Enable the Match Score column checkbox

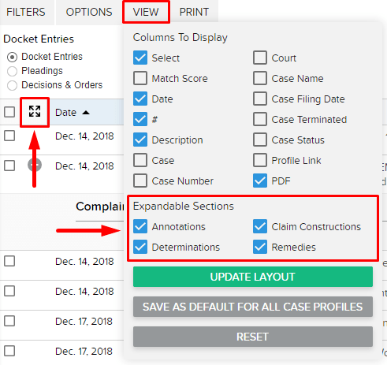pos(140,78)
